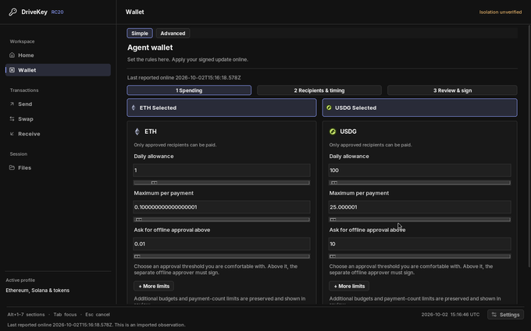Click the ETH Selected diamond icon
This screenshot has width=531, height=331.
(134, 107)
